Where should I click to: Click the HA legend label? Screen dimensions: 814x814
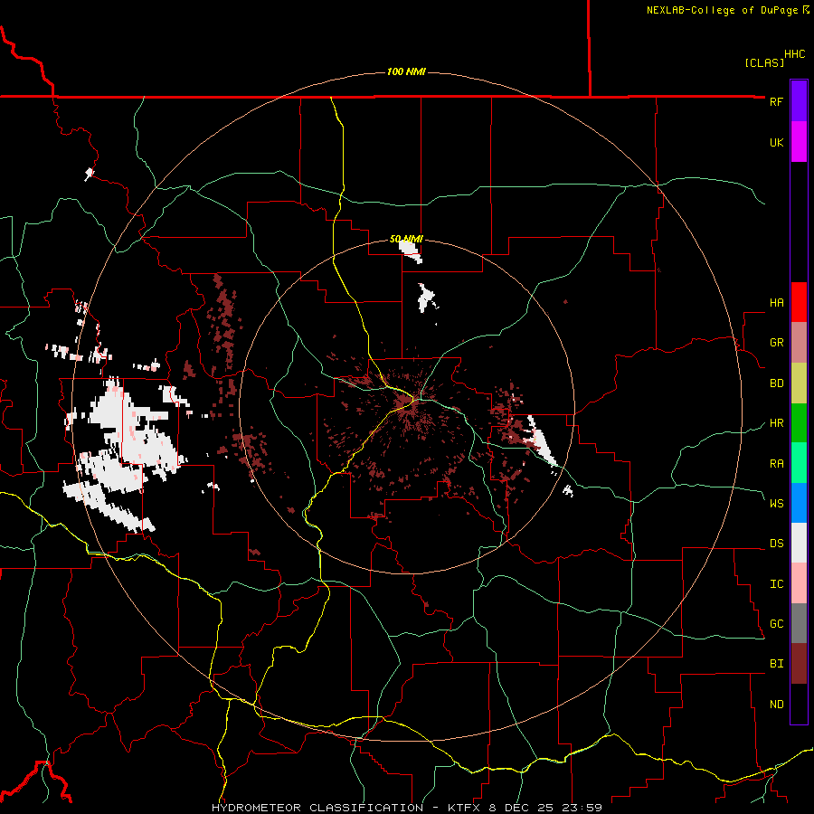tap(776, 303)
